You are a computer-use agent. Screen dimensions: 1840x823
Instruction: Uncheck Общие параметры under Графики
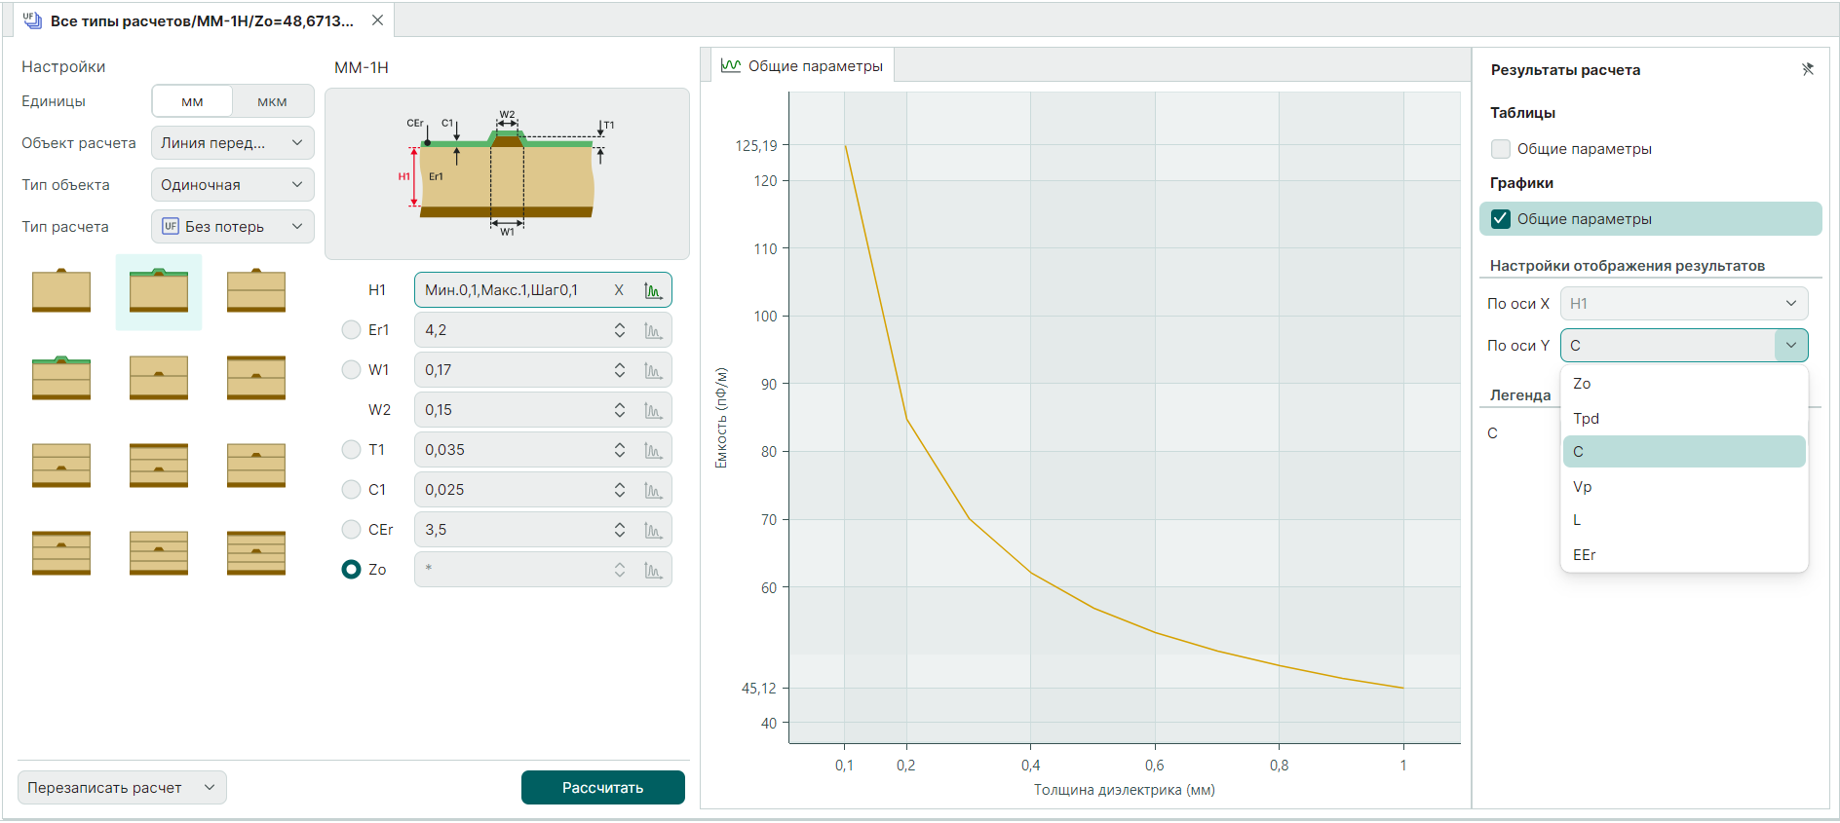(x=1501, y=219)
